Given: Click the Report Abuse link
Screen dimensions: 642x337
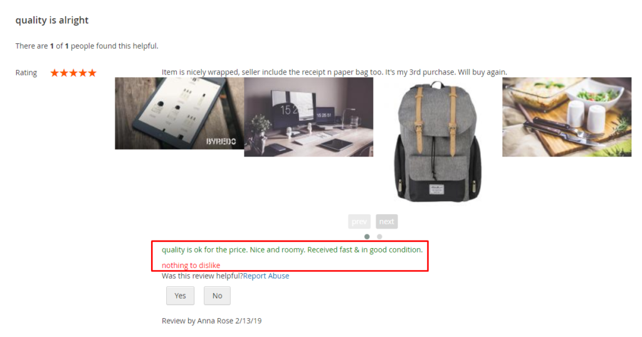Looking at the screenshot, I should [x=266, y=276].
